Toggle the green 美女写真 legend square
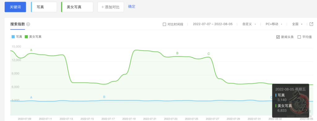The width and height of the screenshot is (317, 121). tap(26, 37)
